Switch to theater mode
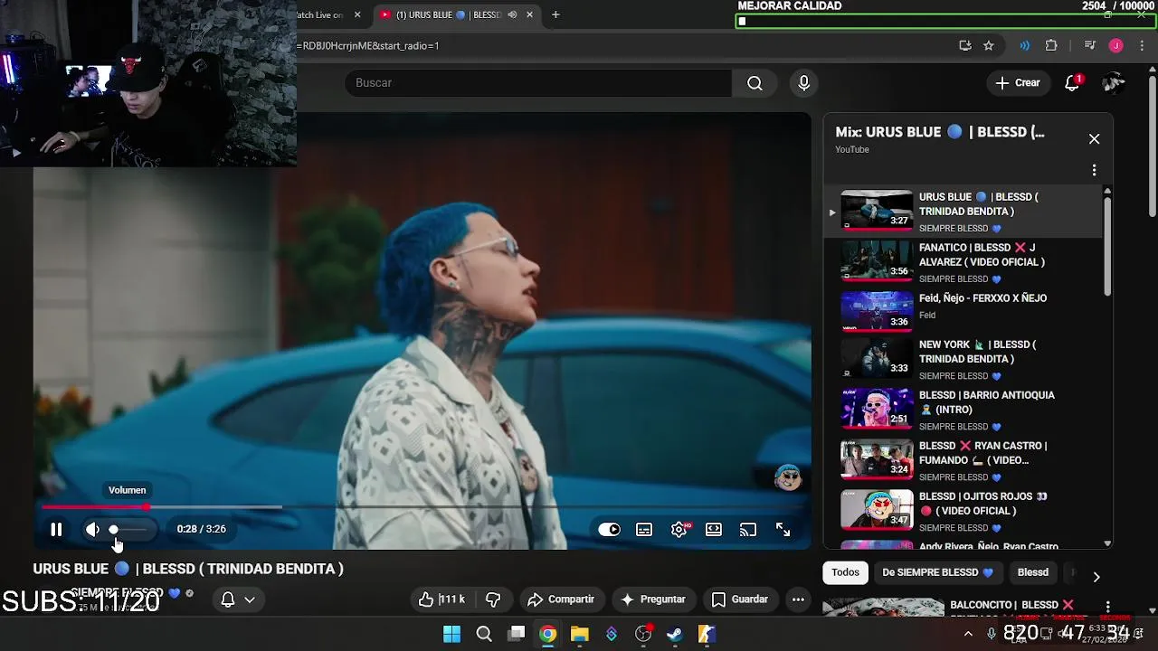The height and width of the screenshot is (651, 1158). click(x=714, y=530)
